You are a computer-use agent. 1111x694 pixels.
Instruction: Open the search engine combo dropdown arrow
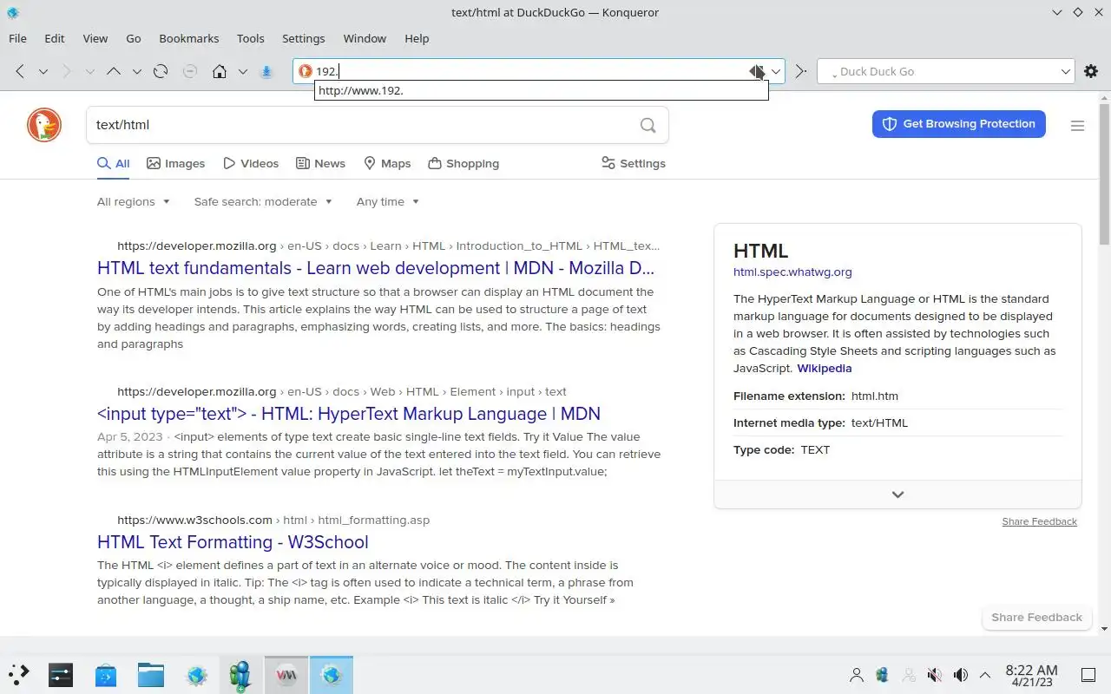pos(1066,71)
